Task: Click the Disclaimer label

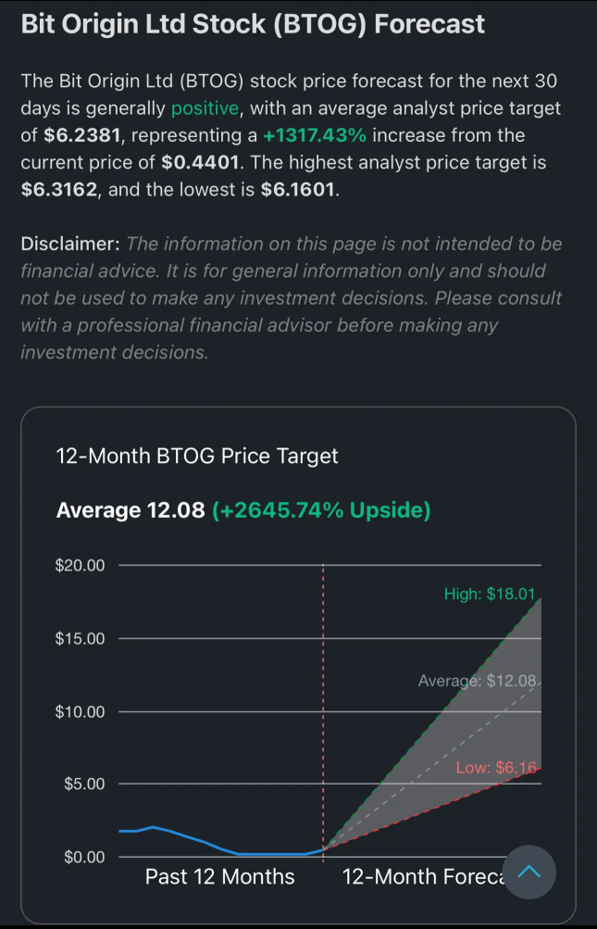Action: tap(71, 244)
